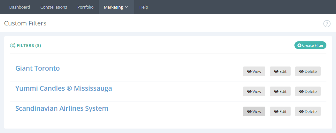Edit the Yummi Candles filter
This screenshot has width=336, height=133.
point(280,91)
